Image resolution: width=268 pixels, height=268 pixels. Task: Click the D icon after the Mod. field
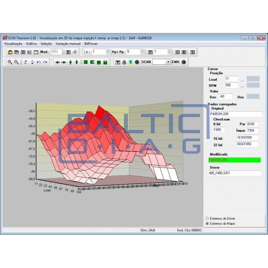[68, 52]
